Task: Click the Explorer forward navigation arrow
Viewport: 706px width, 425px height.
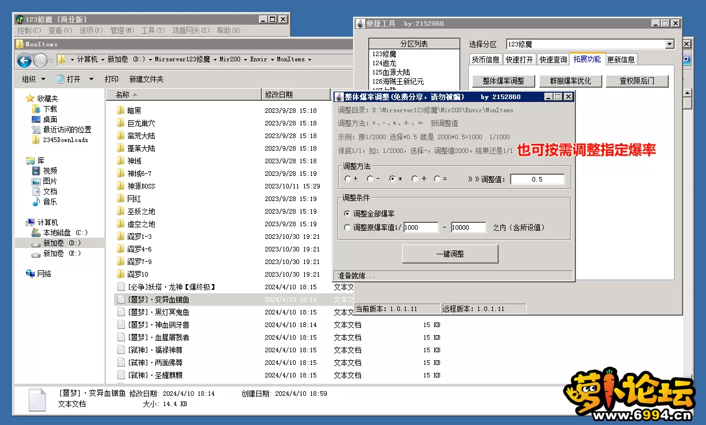Action: (40, 60)
